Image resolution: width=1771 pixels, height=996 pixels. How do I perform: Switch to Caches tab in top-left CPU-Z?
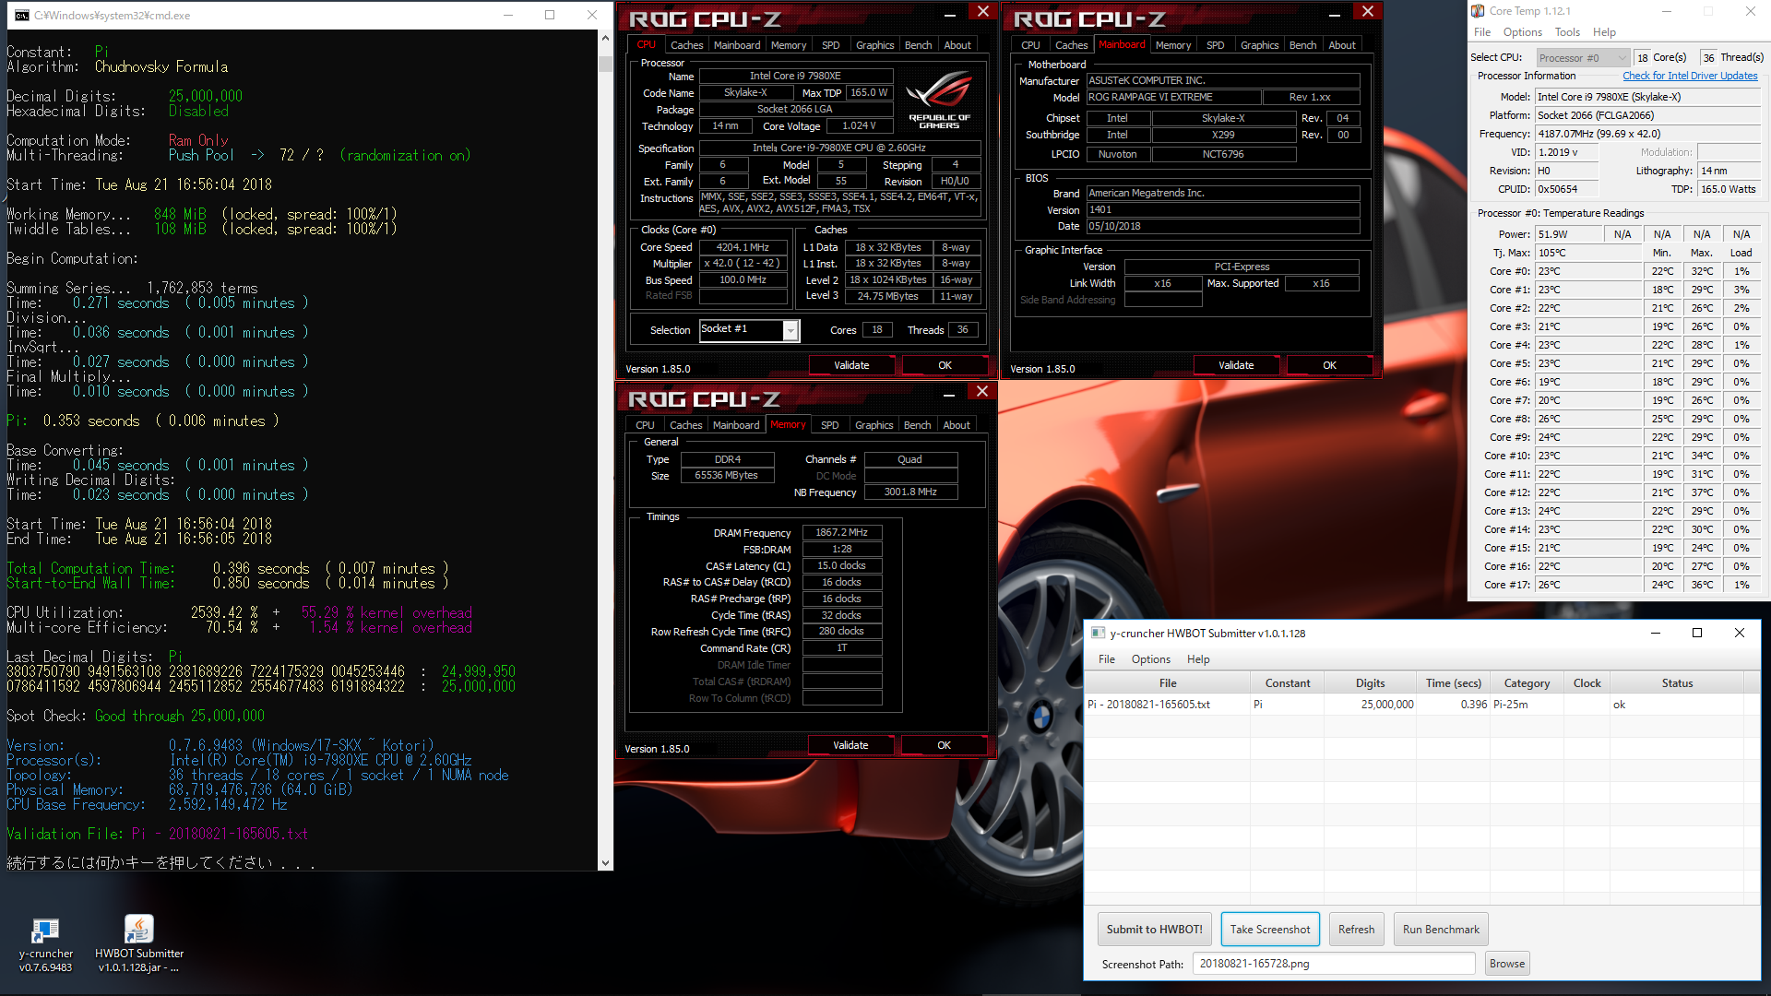(x=686, y=45)
